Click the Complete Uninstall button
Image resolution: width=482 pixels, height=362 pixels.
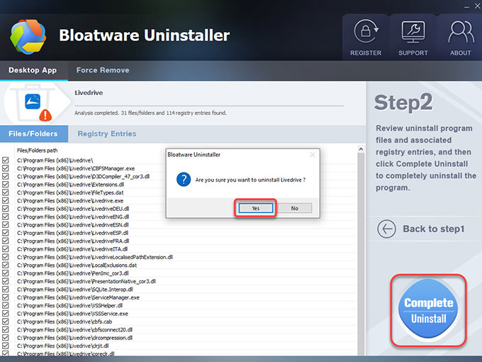(428, 309)
